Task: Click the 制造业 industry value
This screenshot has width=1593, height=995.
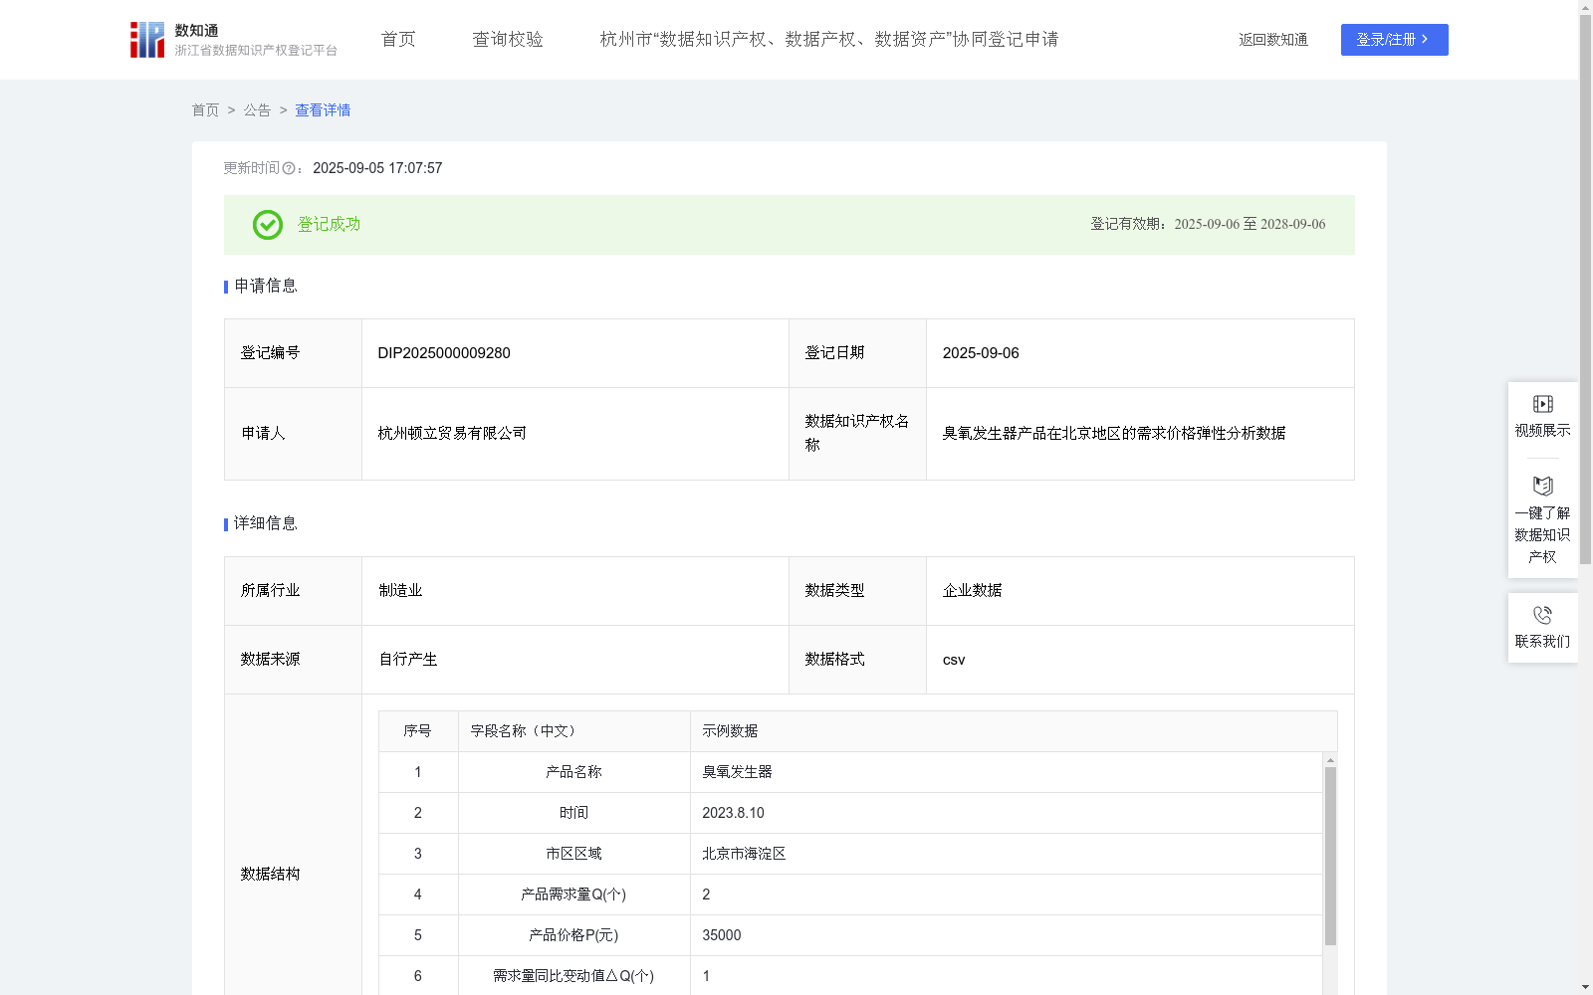Action: pos(400,591)
